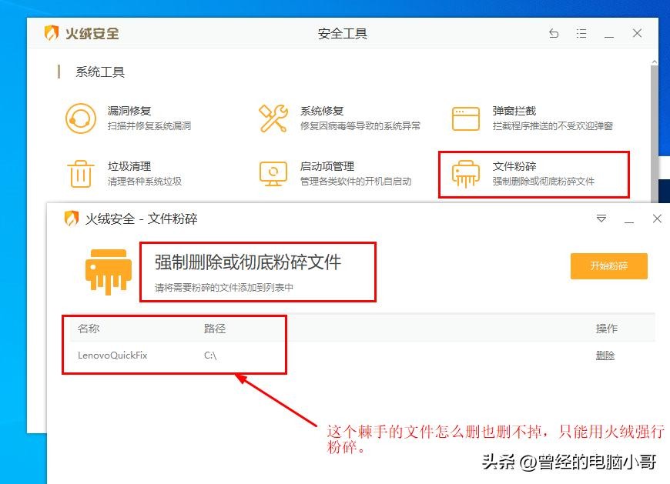Image resolution: width=670 pixels, height=484 pixels.
Task: Close the 文件粉碎 window
Action: (x=657, y=219)
